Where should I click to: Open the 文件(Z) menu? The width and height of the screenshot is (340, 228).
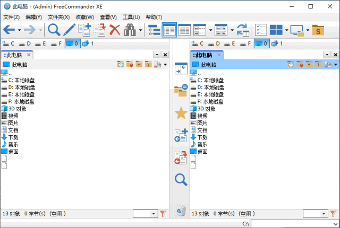click(x=11, y=17)
